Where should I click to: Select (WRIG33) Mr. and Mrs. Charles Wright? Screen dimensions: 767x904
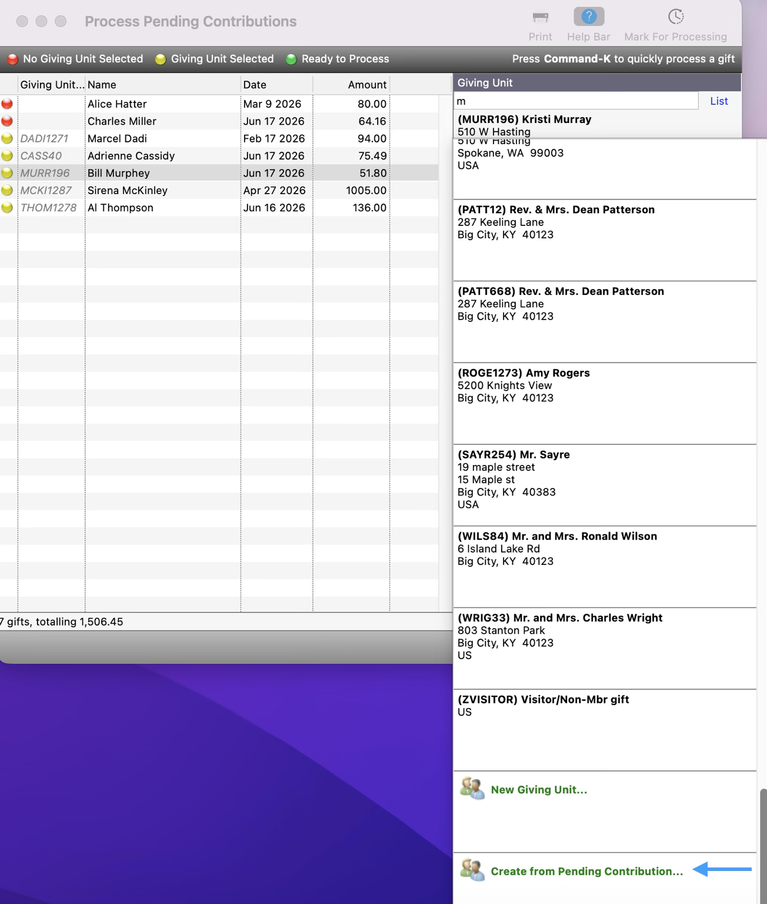point(604,649)
